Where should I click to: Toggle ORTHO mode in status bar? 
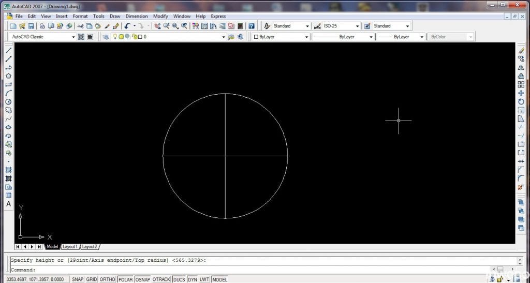107,279
